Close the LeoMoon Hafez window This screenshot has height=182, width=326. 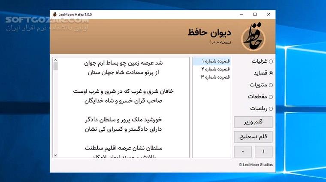click(x=269, y=15)
